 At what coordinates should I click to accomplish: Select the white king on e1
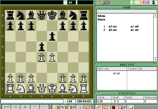click(52, 89)
